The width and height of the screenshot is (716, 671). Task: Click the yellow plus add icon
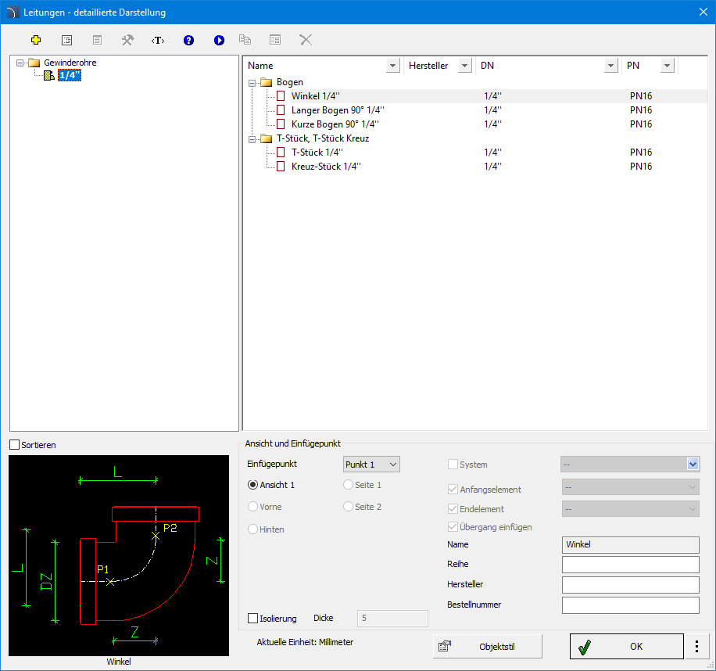coord(35,40)
